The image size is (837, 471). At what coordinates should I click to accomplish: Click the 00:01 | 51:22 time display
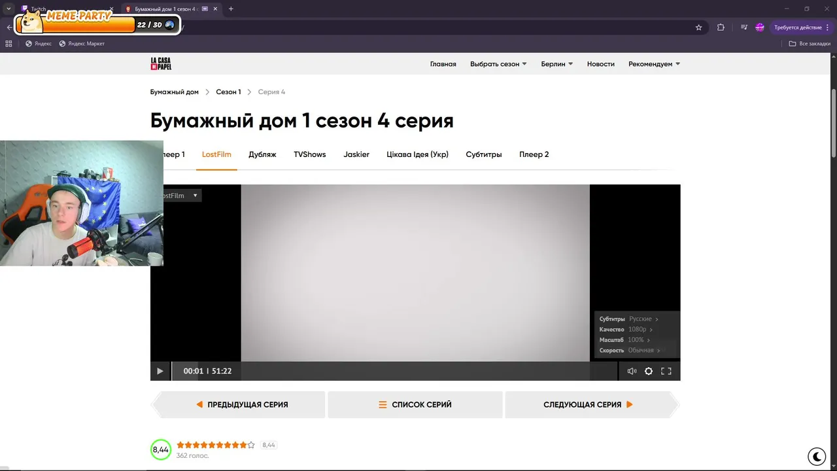click(x=207, y=371)
